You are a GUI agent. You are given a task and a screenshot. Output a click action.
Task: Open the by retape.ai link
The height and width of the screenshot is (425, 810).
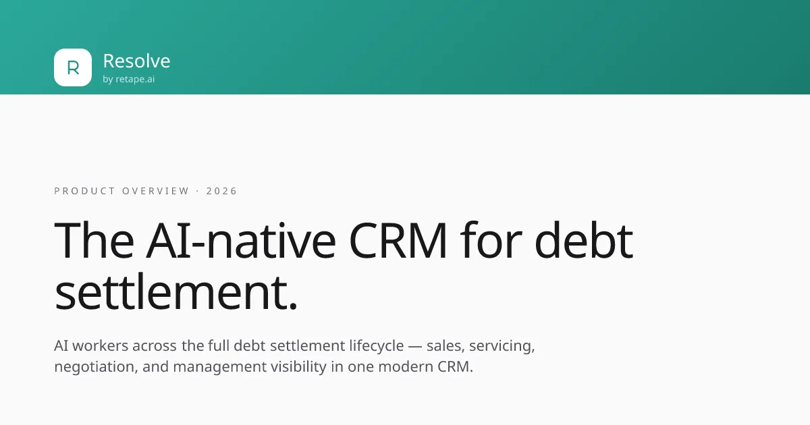pyautogui.click(x=129, y=79)
